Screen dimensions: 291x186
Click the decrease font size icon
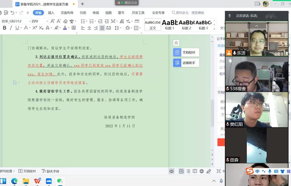click(59, 21)
